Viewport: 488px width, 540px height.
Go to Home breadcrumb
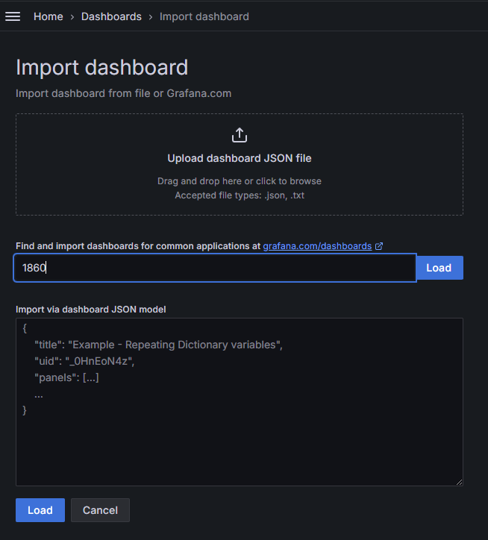(x=49, y=16)
